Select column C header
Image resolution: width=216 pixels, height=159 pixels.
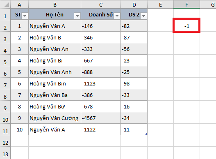pyautogui.click(x=101, y=5)
